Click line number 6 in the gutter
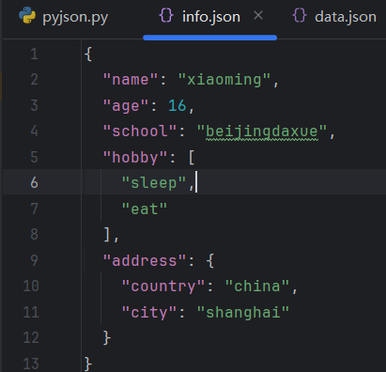This screenshot has height=372, width=386. point(34,182)
